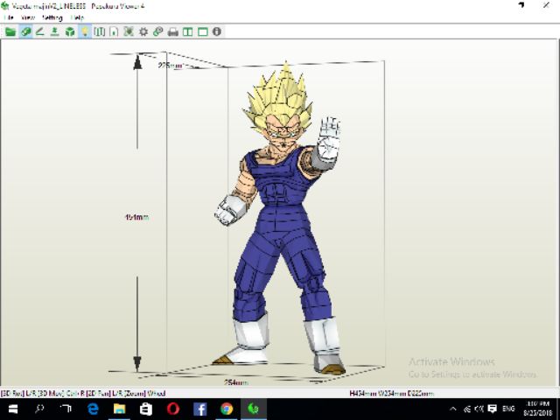560x420 pixels.
Task: Click the Pepakura Viewer taskbar icon
Action: point(254,409)
